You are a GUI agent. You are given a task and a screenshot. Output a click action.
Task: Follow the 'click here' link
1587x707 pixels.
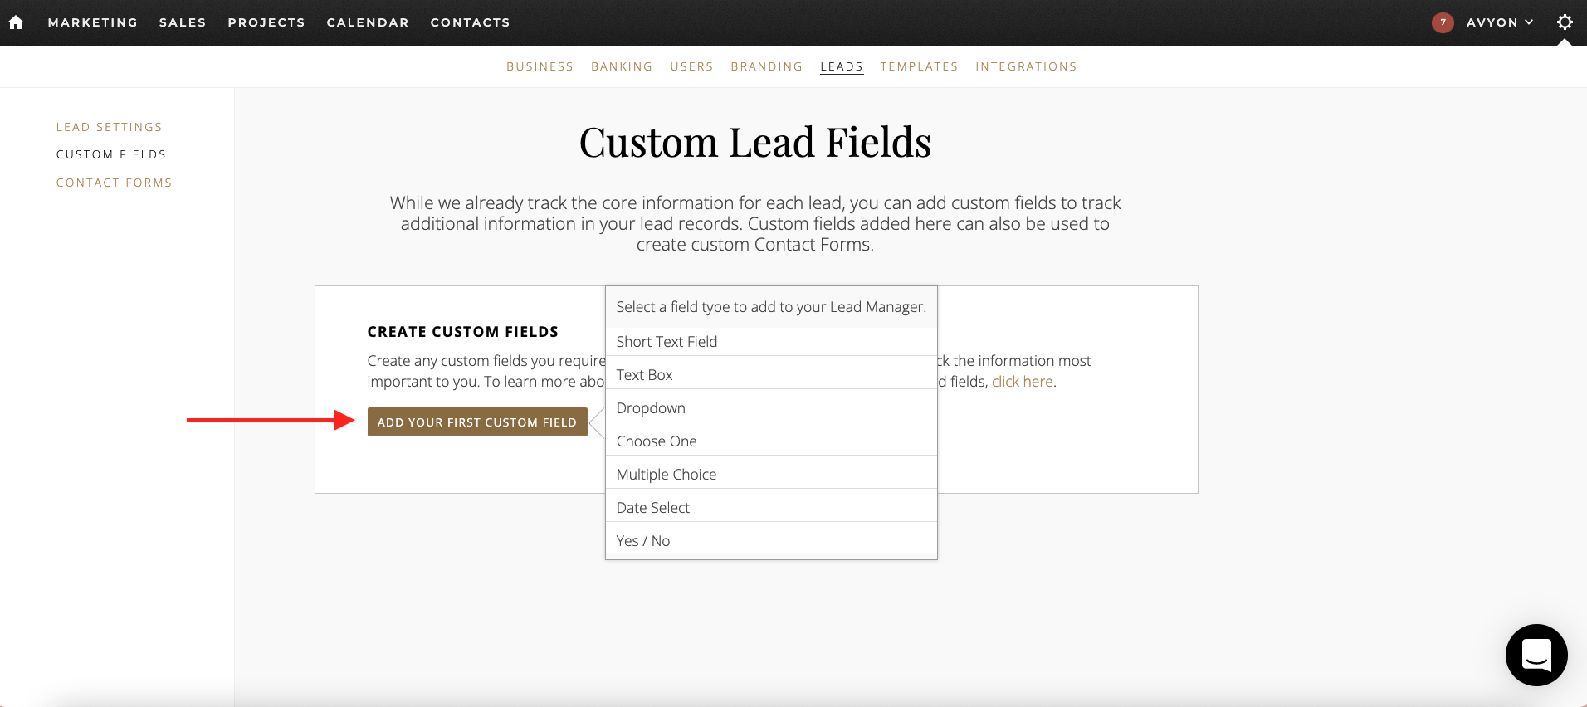tap(1022, 382)
